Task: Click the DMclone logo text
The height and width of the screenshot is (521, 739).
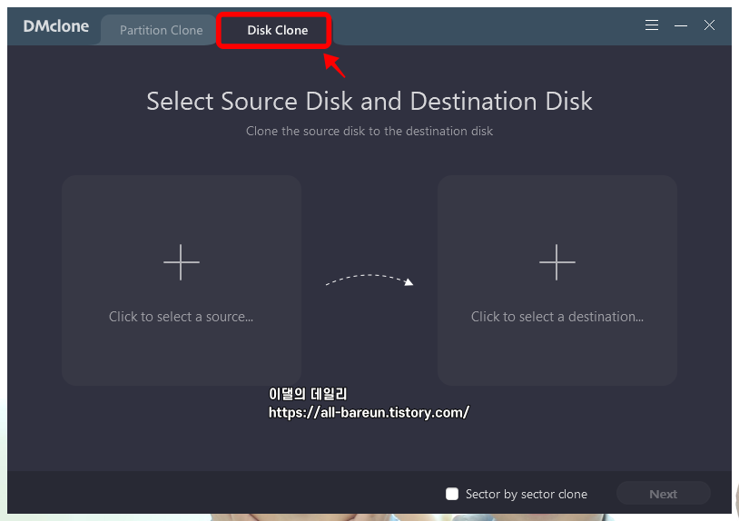Action: (x=56, y=26)
